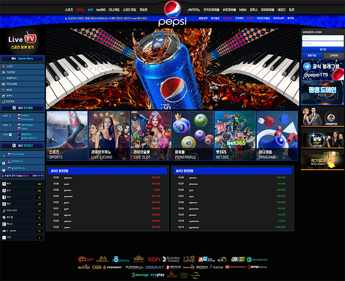Click the soccer ball icon in 최신 인기리그 header
Viewport: 345px width, 281px height.
[14, 145]
